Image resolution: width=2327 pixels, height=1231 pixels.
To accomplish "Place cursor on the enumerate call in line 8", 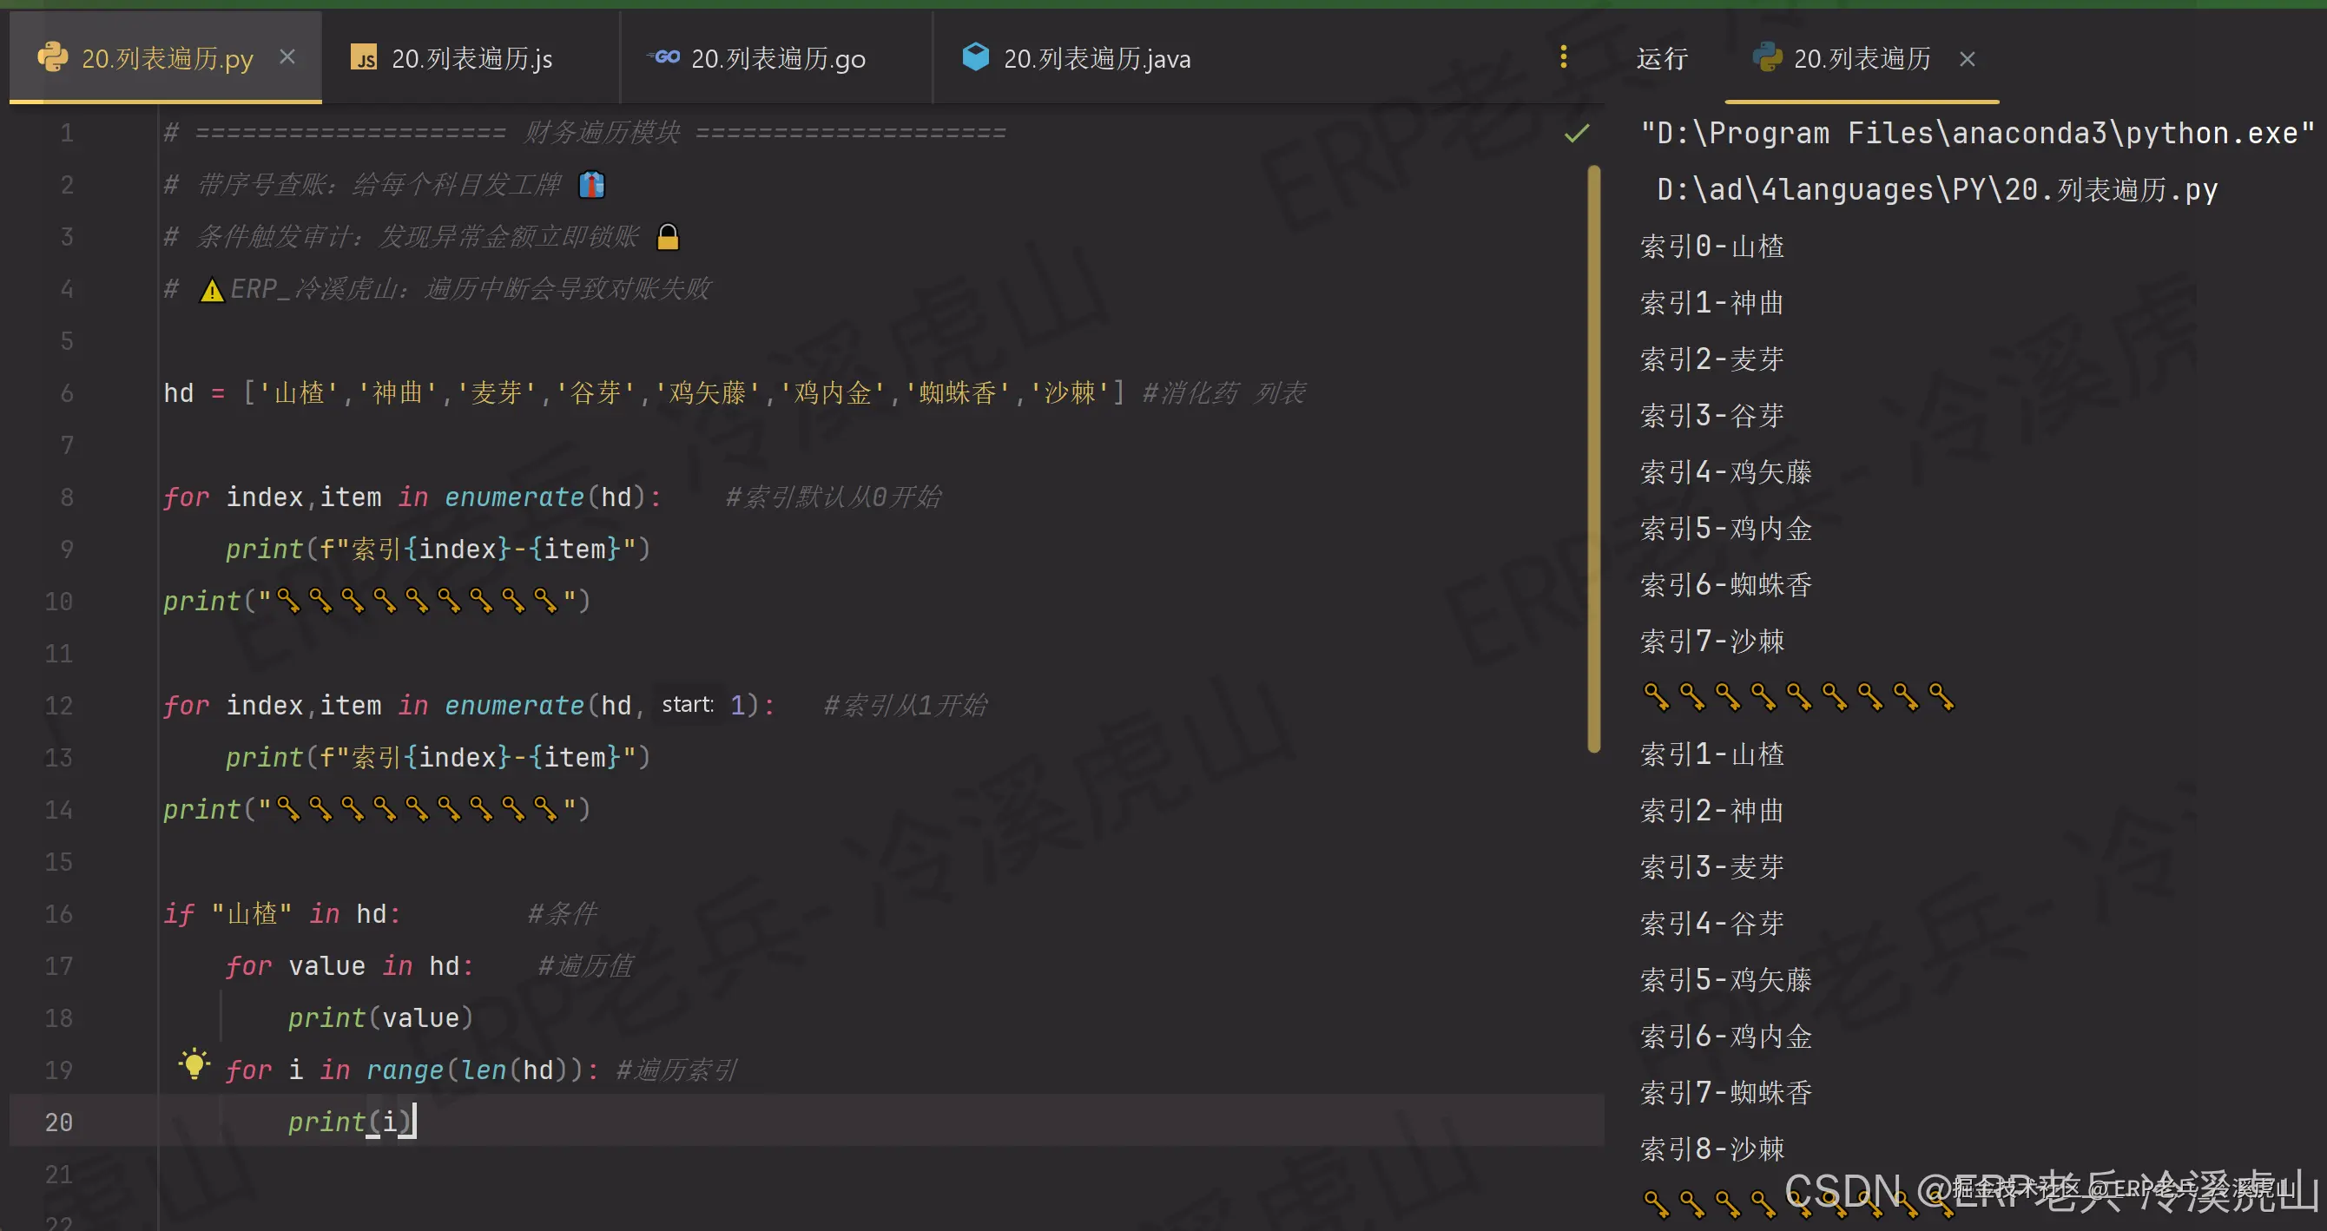I will pos(514,497).
